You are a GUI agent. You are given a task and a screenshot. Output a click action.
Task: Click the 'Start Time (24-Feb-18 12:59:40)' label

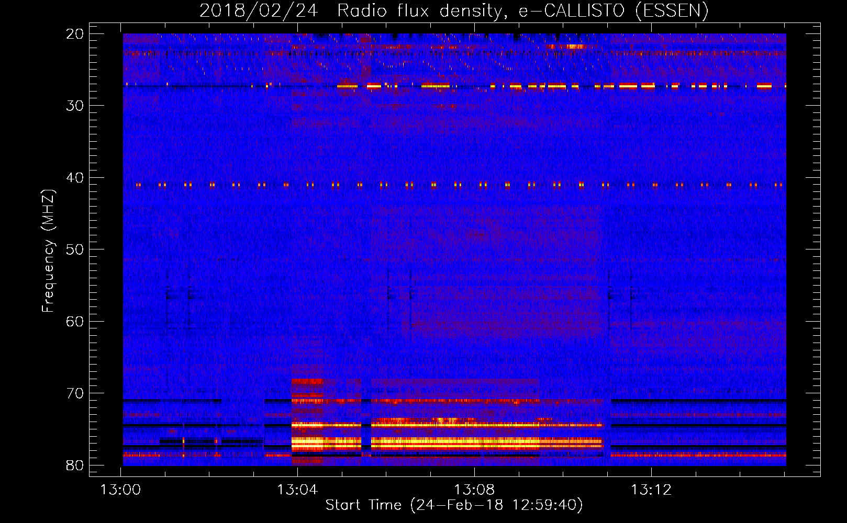tap(454, 505)
